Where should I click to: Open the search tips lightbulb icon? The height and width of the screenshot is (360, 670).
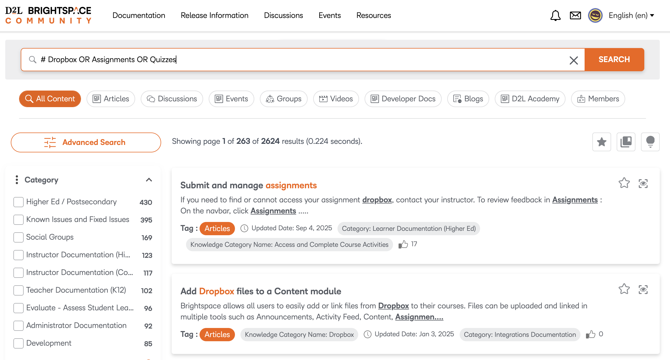(650, 142)
